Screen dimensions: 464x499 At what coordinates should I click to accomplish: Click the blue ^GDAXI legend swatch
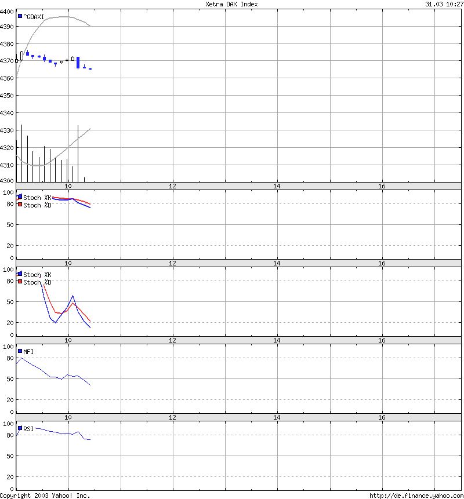click(x=20, y=16)
